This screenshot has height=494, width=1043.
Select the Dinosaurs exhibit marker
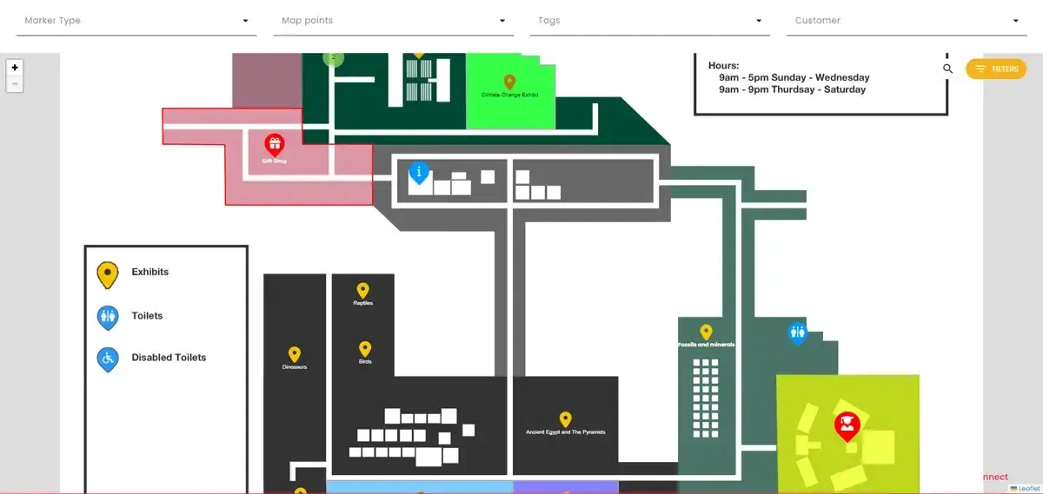(295, 355)
